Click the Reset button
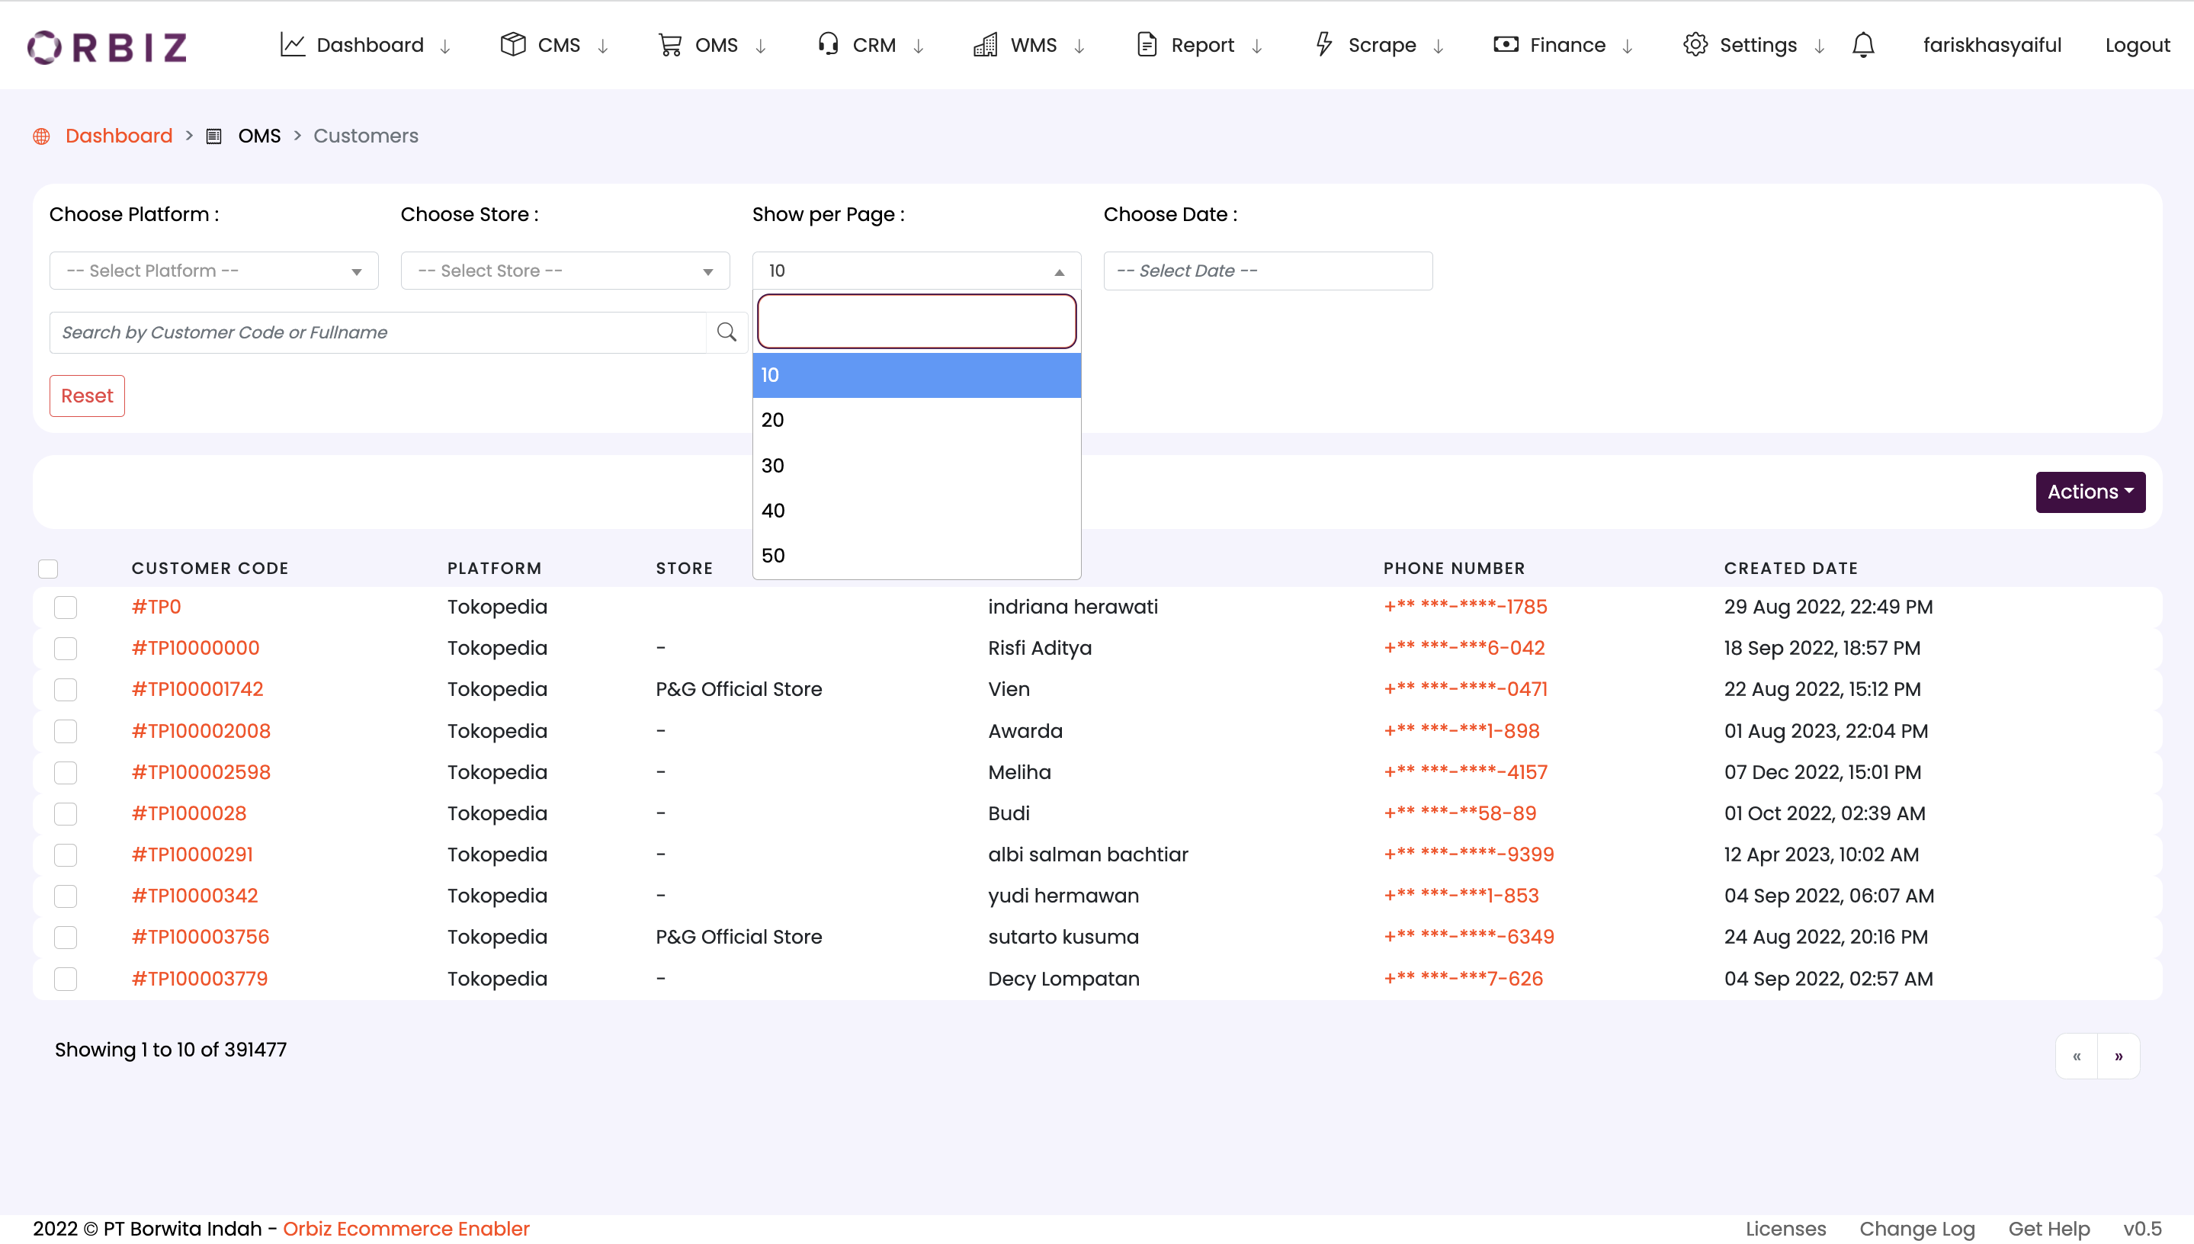 pyautogui.click(x=87, y=396)
